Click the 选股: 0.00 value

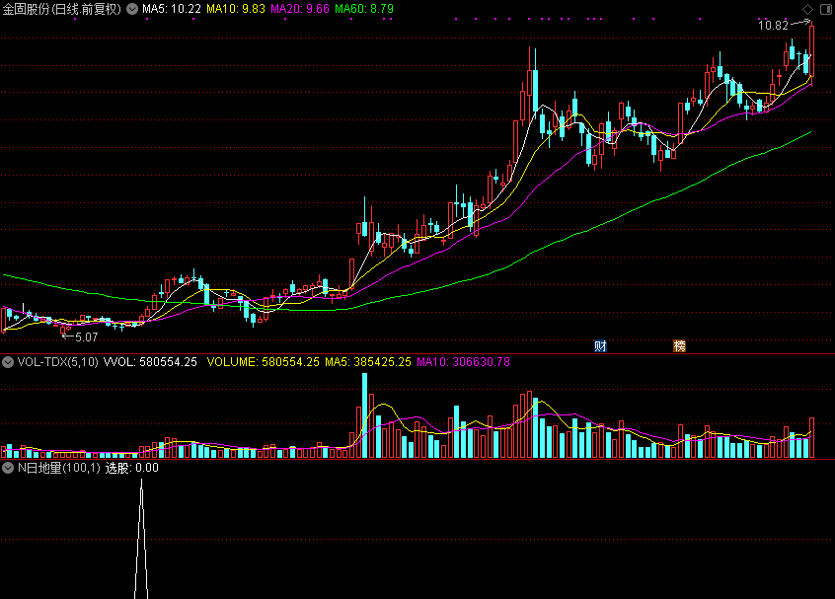131,468
